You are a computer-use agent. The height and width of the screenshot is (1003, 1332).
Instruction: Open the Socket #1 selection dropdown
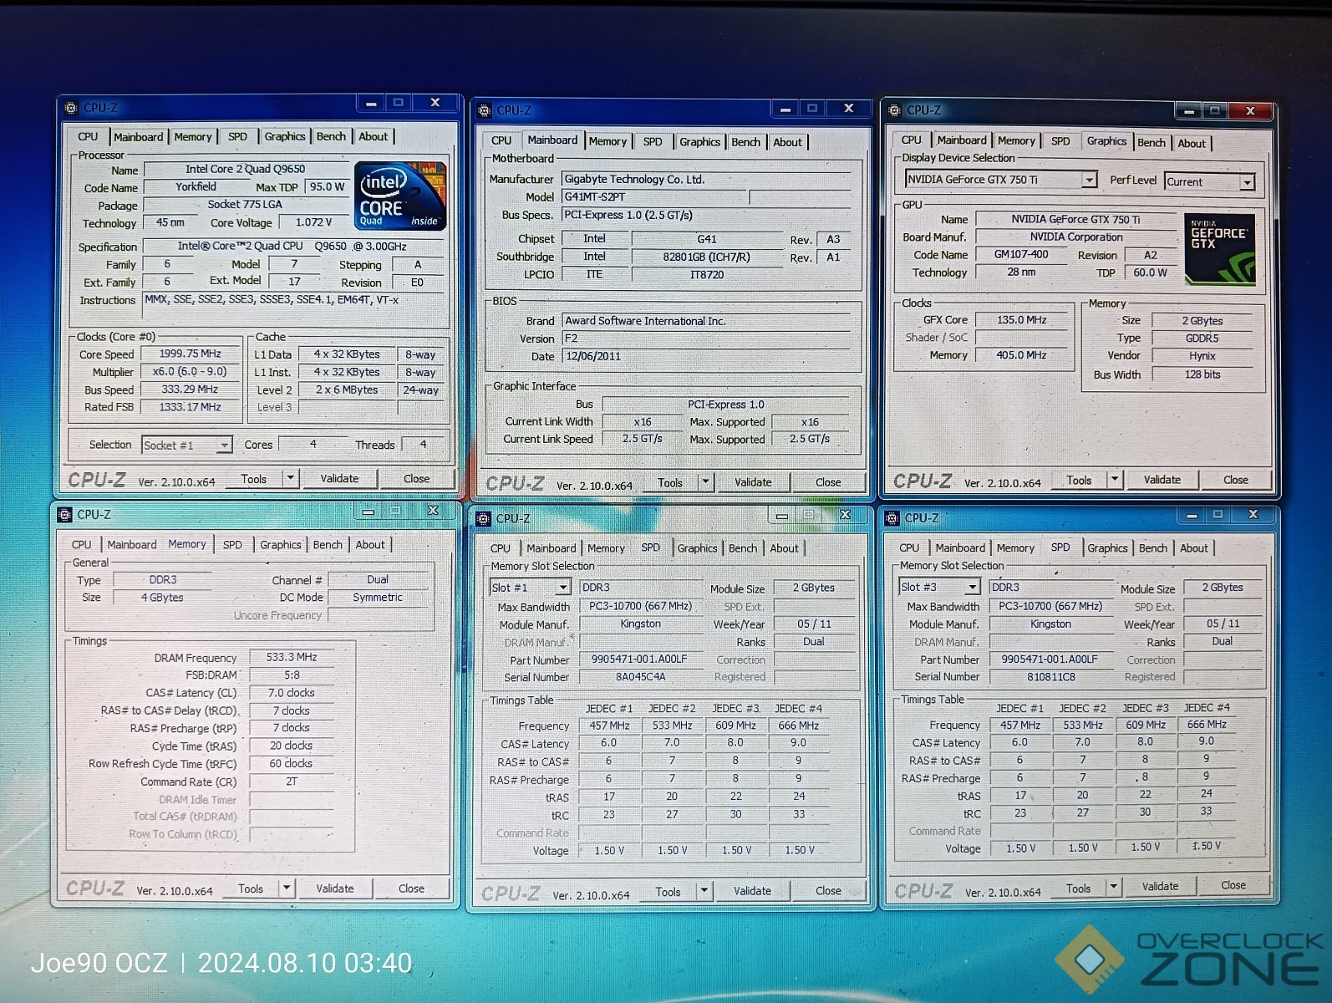(x=224, y=445)
